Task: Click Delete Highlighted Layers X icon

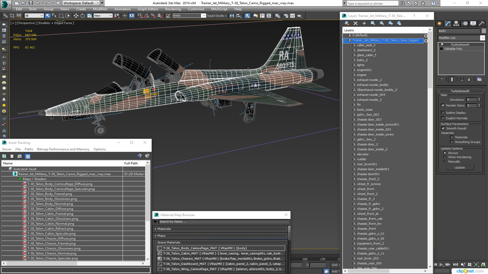Action: (x=355, y=23)
